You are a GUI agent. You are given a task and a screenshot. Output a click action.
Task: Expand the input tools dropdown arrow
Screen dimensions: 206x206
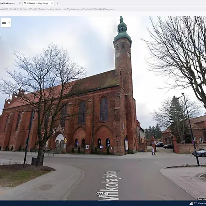[9, 22]
